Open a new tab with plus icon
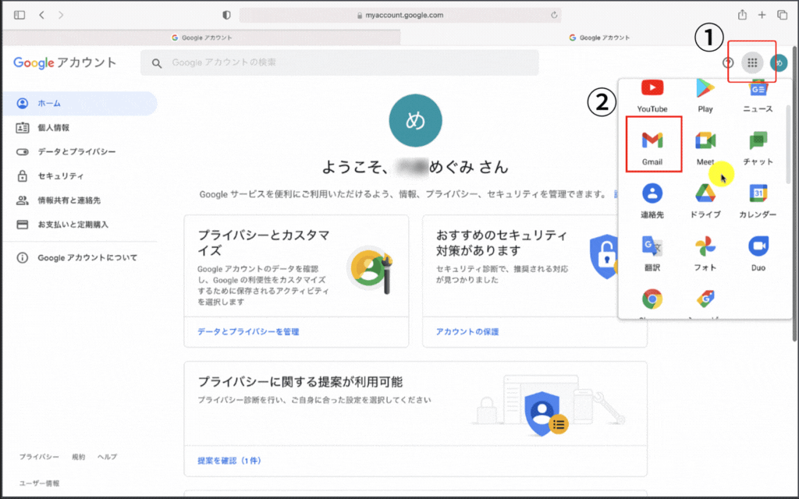Viewport: 799px width, 499px height. pos(762,15)
